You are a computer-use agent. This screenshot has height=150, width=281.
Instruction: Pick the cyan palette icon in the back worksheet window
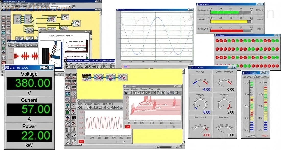(x=3, y=32)
